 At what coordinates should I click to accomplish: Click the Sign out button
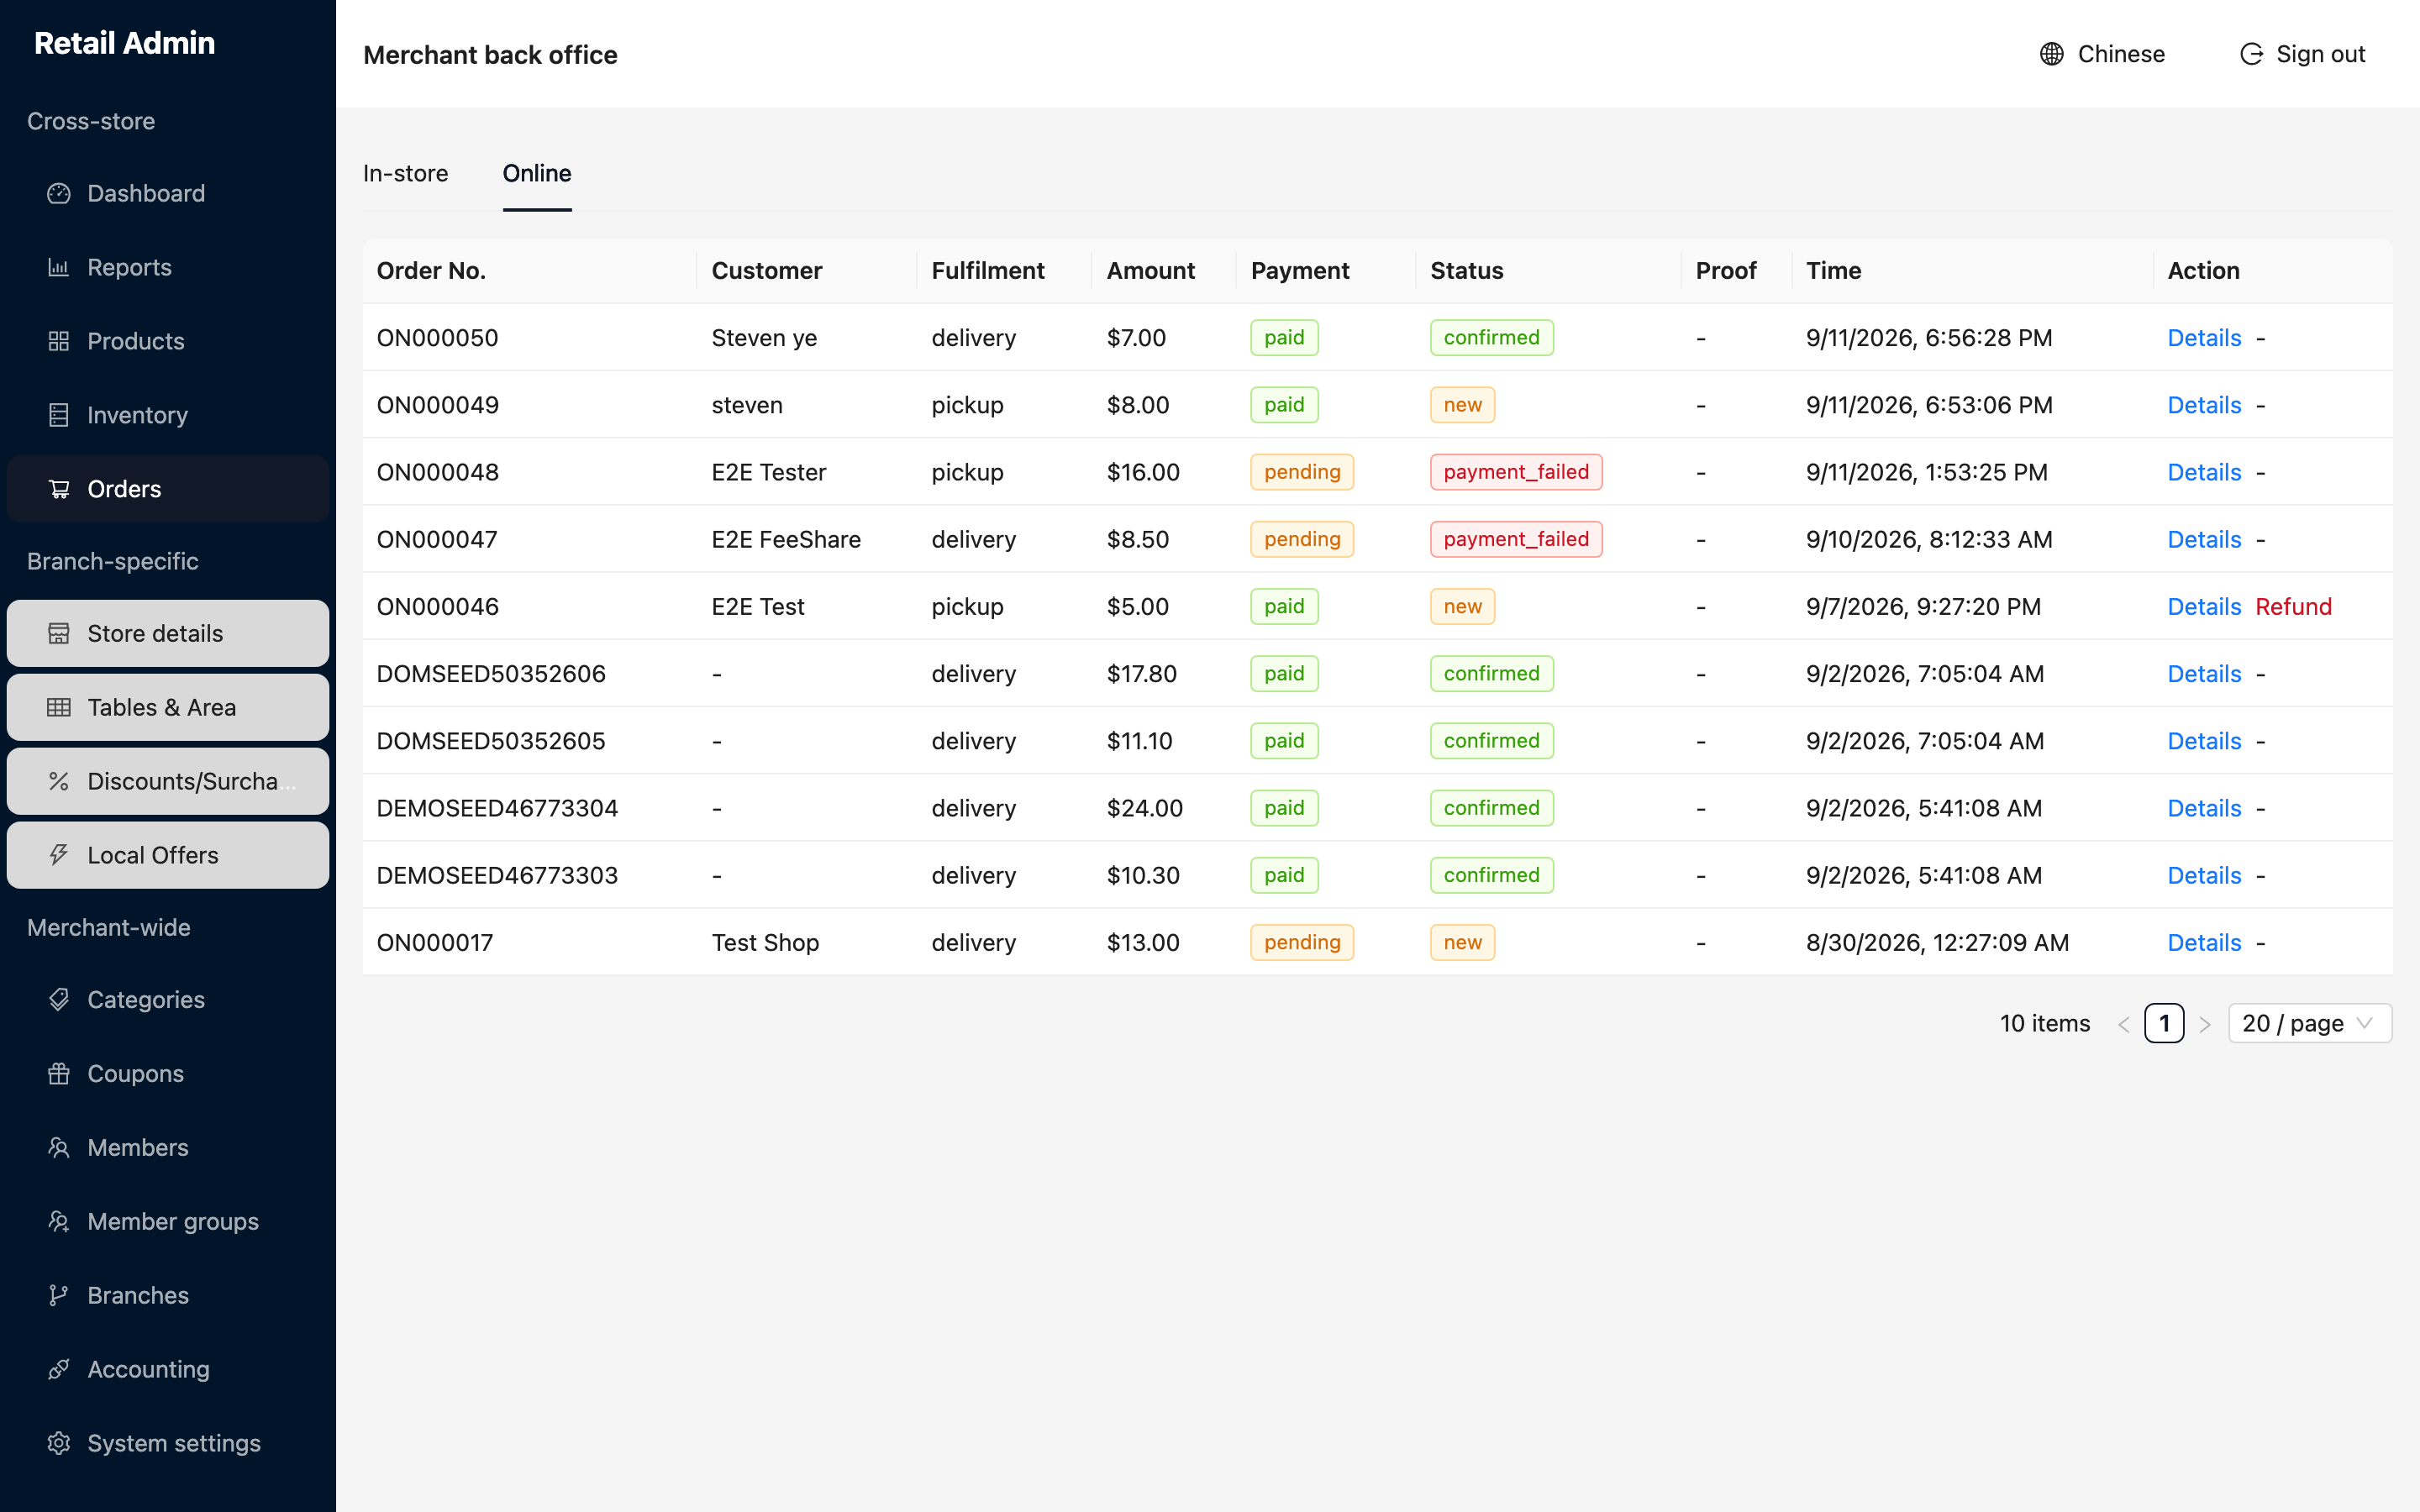pos(2302,54)
